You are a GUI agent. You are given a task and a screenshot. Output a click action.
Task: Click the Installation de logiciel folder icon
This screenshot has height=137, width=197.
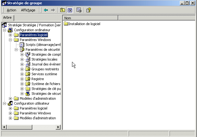coord(66,24)
